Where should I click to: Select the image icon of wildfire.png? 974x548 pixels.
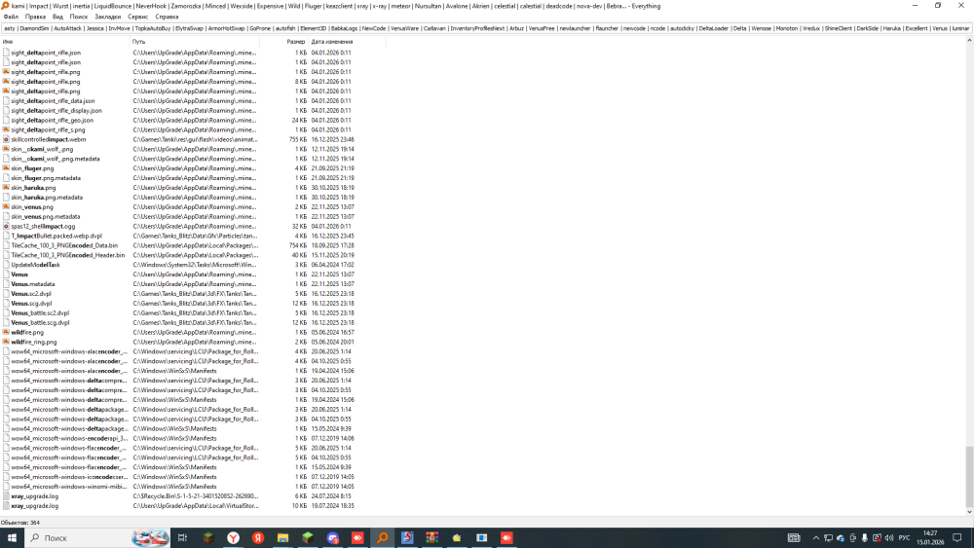6,332
